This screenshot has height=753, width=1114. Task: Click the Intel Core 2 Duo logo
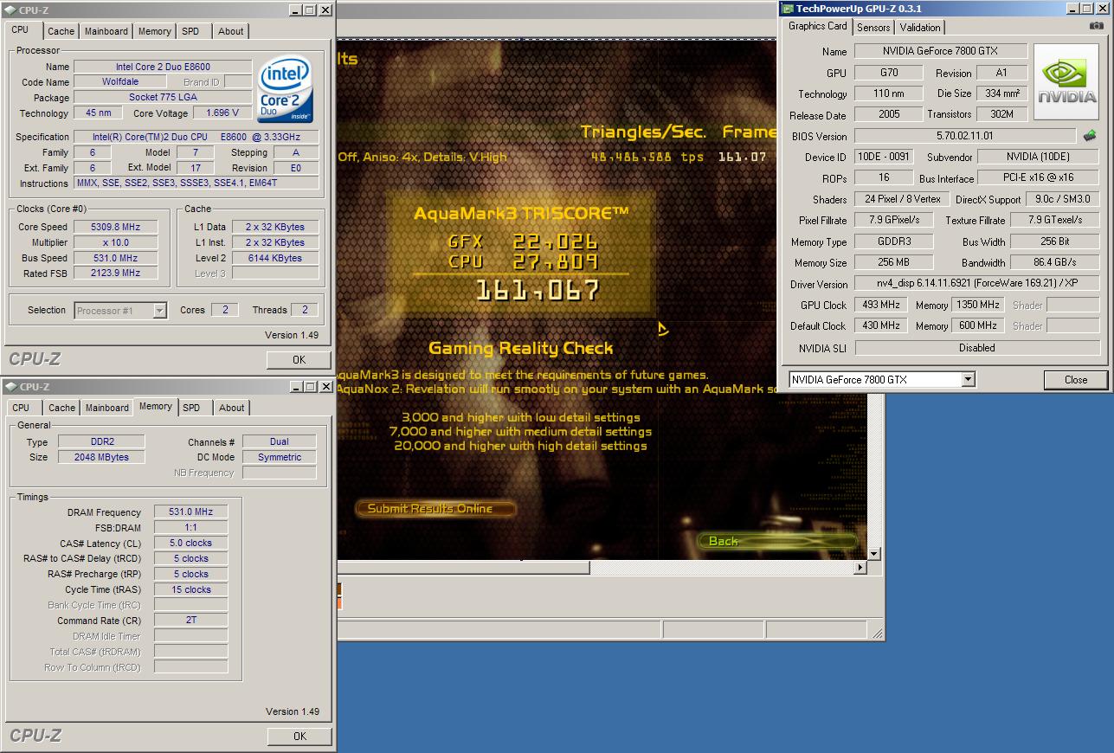tap(287, 90)
